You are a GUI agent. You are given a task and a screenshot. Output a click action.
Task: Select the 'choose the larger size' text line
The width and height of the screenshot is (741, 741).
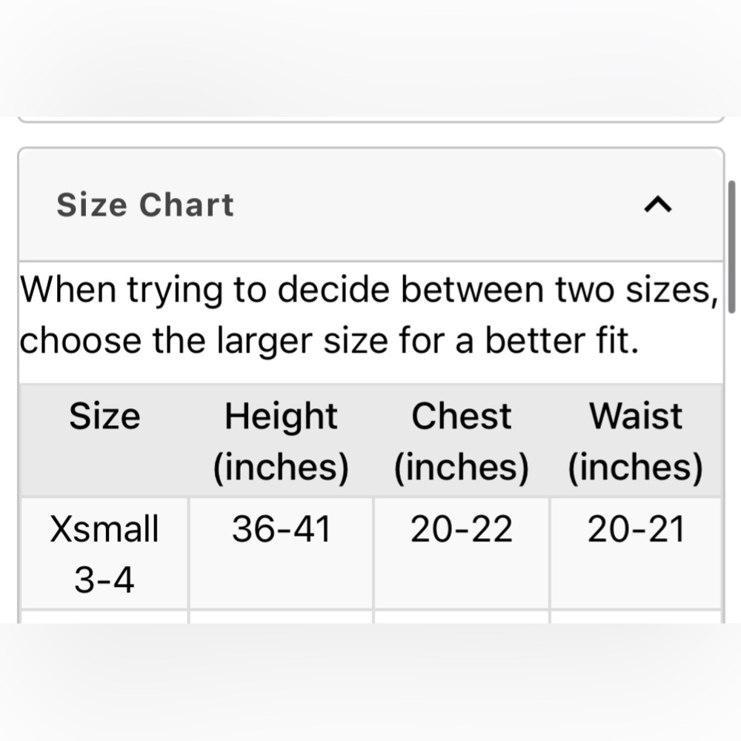click(330, 341)
